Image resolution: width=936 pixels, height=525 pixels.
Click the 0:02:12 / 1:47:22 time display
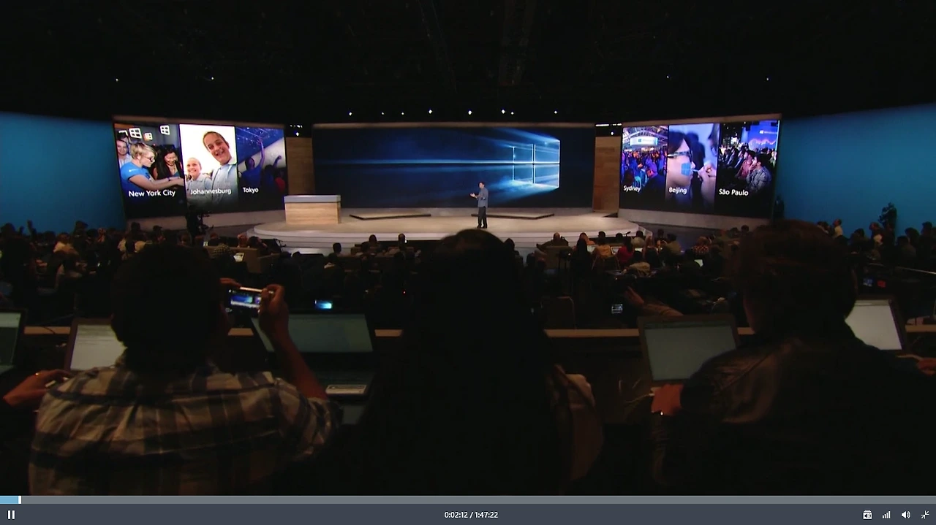[471, 515]
